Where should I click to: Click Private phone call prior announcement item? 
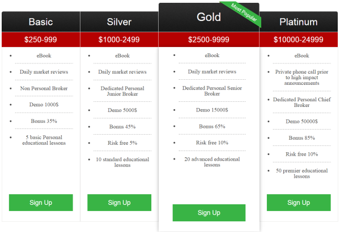tap(301, 78)
